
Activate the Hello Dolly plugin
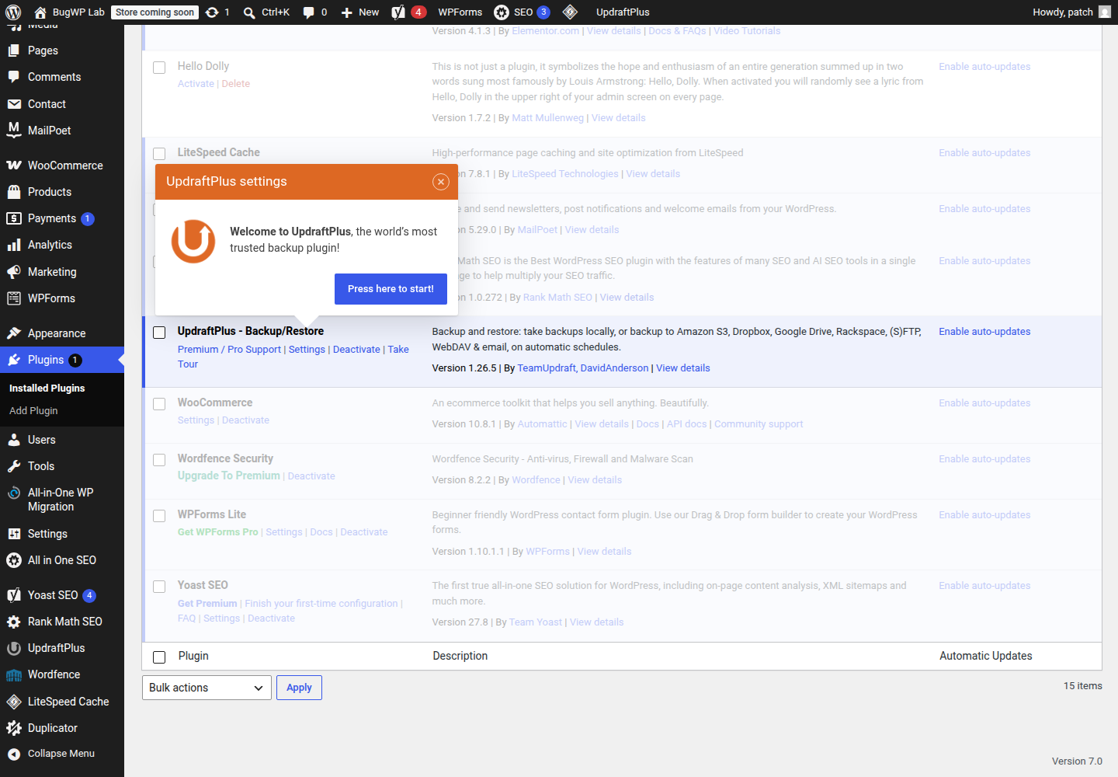(x=196, y=84)
